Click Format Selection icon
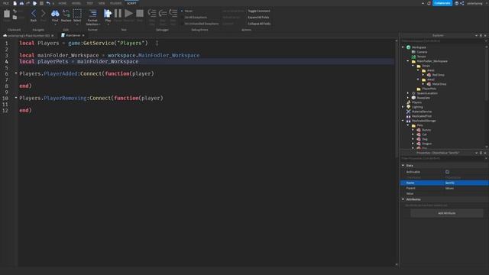 pos(92,14)
